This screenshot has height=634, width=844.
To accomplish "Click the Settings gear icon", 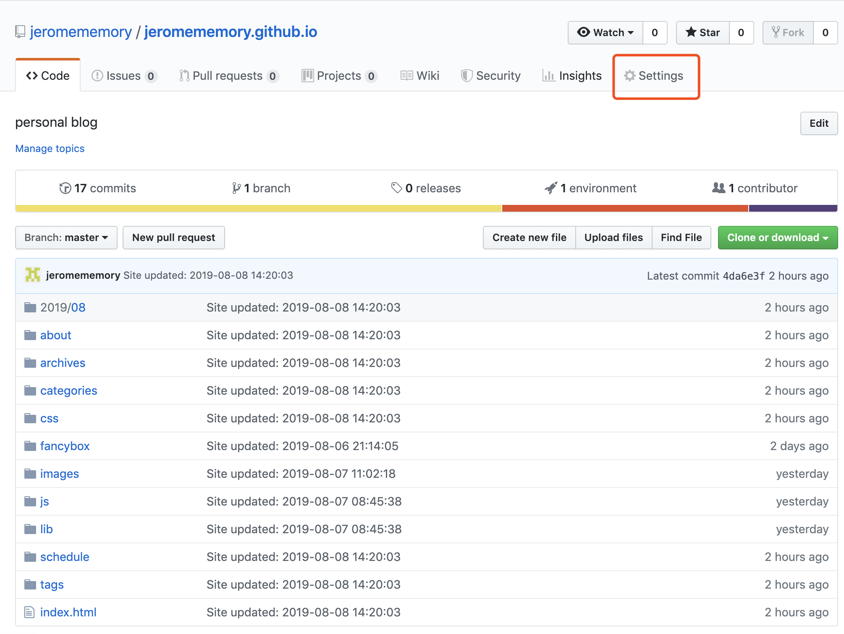I will [629, 76].
